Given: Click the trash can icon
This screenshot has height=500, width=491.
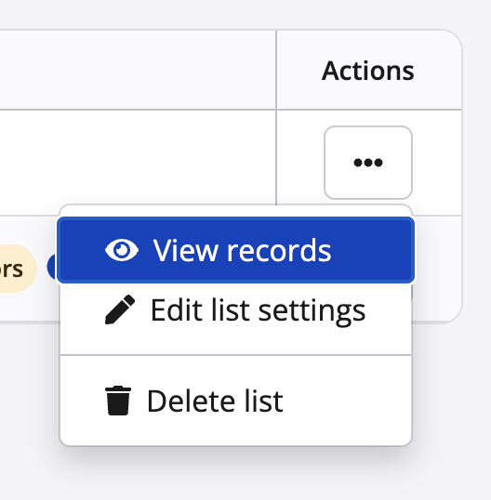Looking at the screenshot, I should (x=118, y=401).
